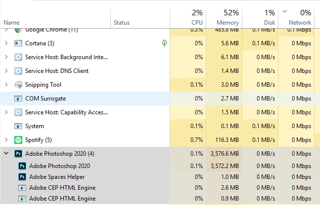Click the Spotify green icon
The image size is (320, 205).
18,140
